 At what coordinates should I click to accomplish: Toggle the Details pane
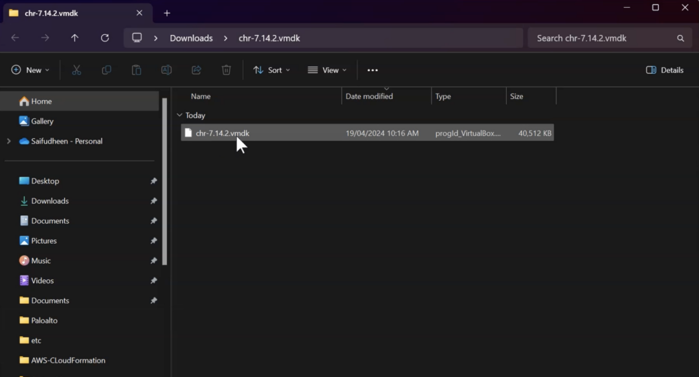click(665, 70)
